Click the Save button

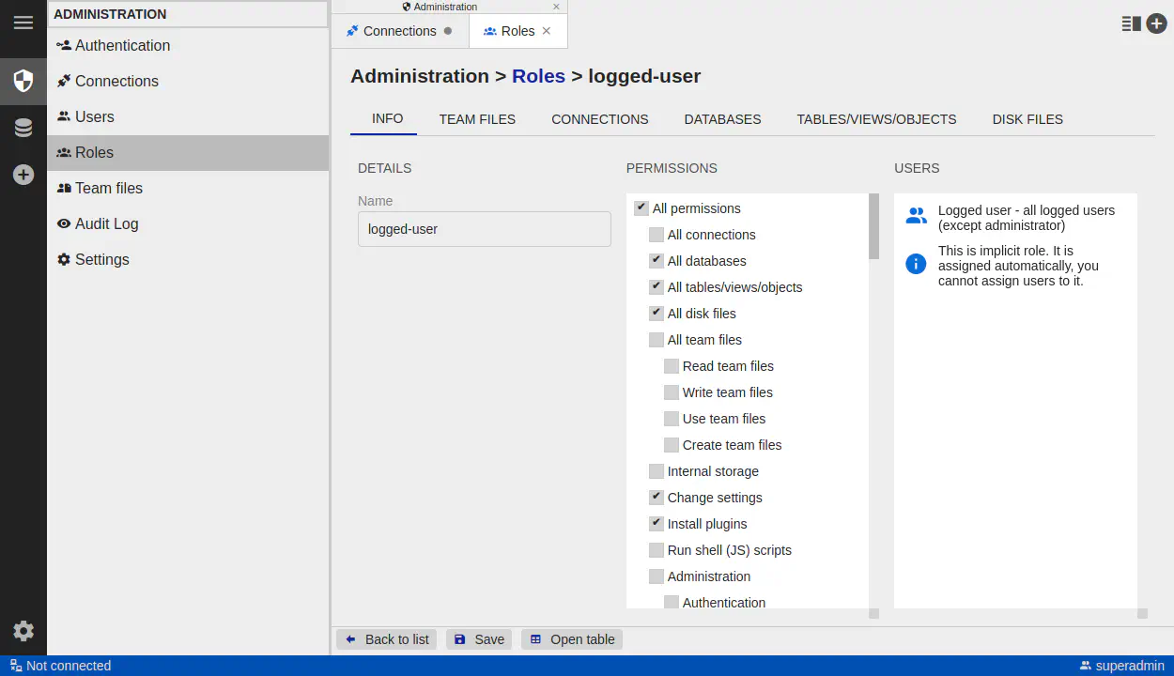pyautogui.click(x=479, y=639)
